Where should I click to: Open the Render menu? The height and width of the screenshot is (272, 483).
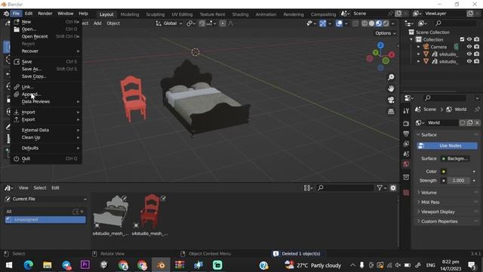coord(45,14)
